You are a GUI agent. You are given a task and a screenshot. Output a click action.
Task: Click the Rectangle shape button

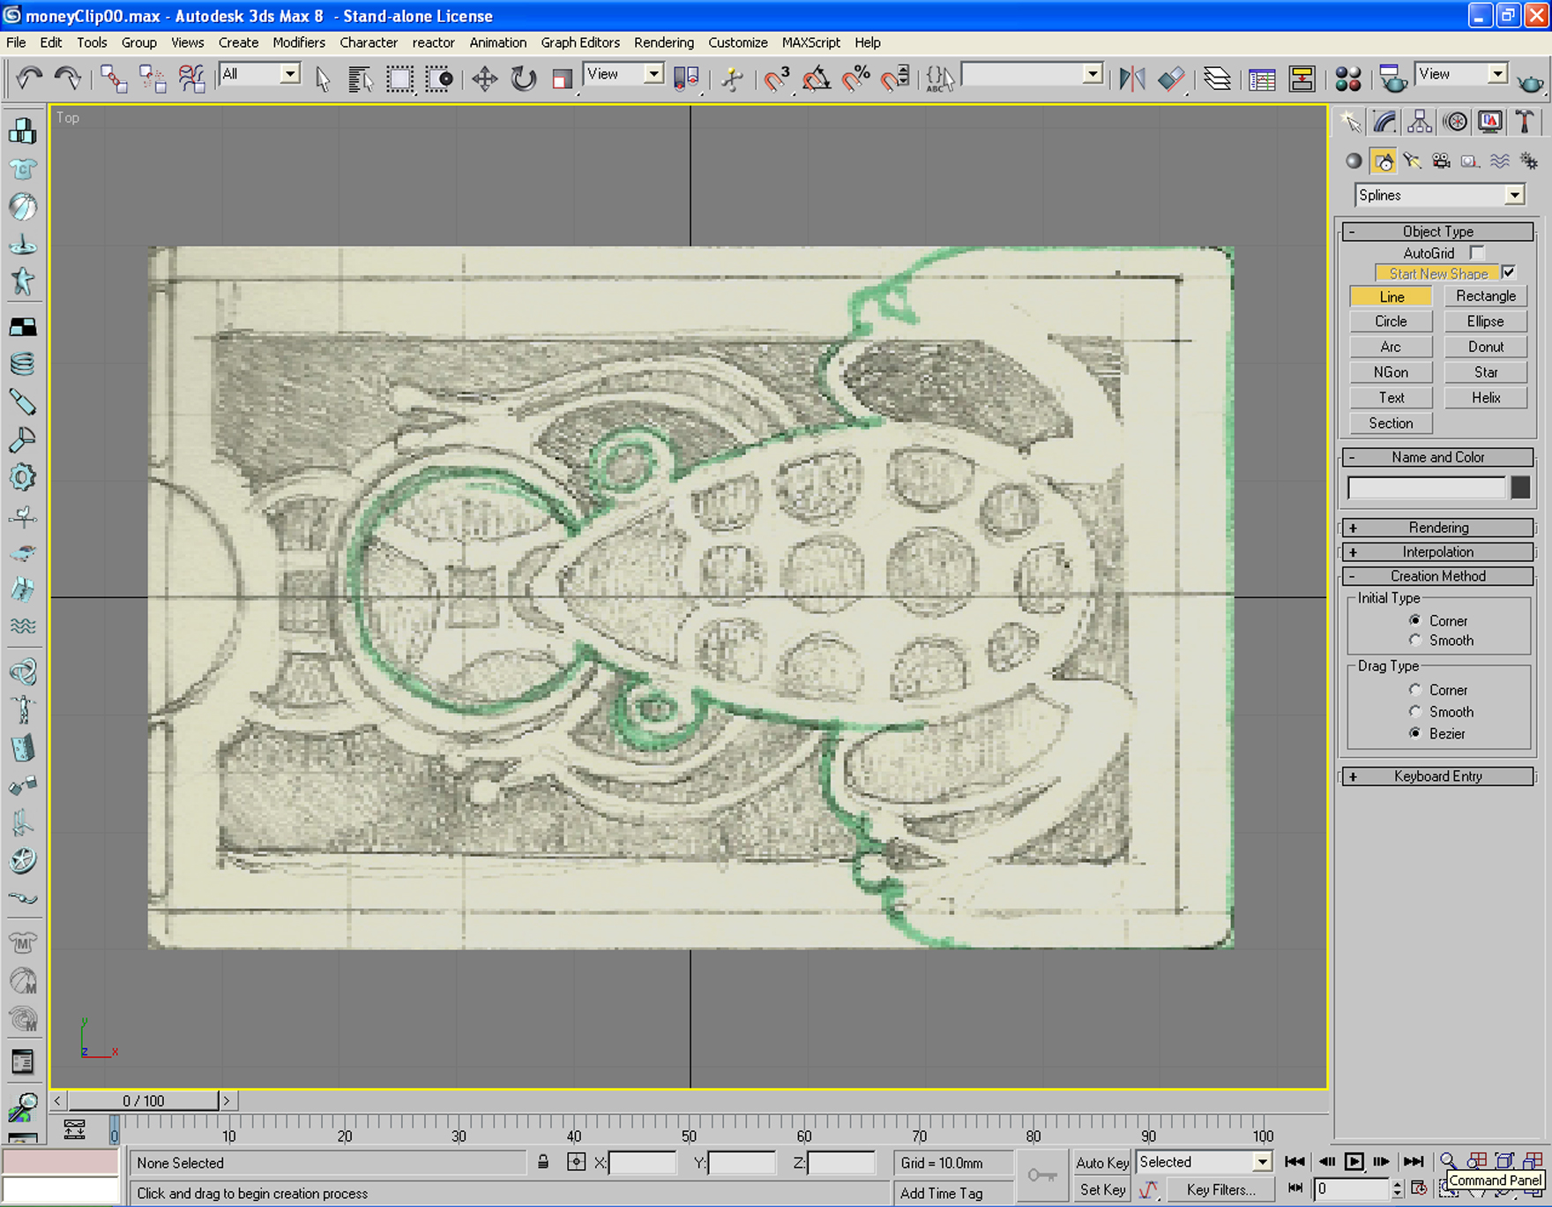[1485, 296]
